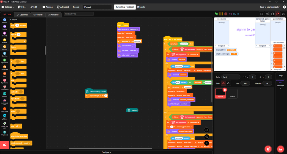Switch to the Costumes tab
Screen dimensions: 287x154
(22, 15)
